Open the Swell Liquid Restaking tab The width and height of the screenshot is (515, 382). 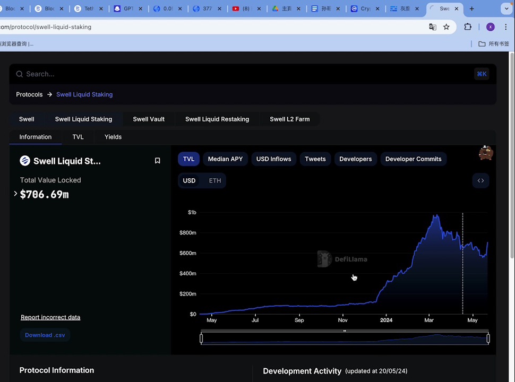[217, 119]
